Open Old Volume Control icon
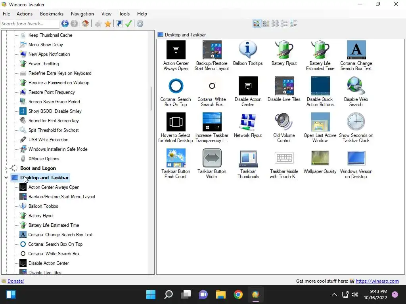406x304 pixels. [284, 122]
